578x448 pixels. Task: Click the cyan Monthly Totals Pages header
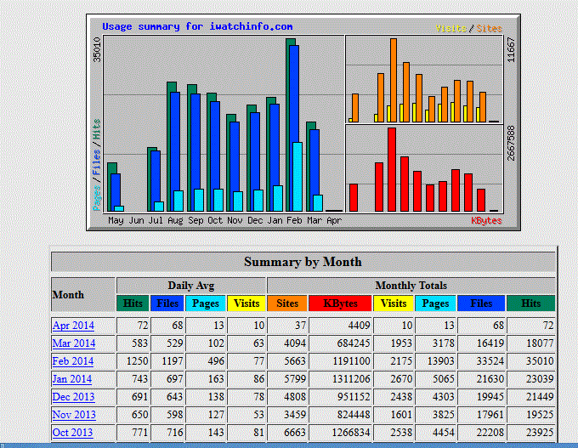pos(435,303)
